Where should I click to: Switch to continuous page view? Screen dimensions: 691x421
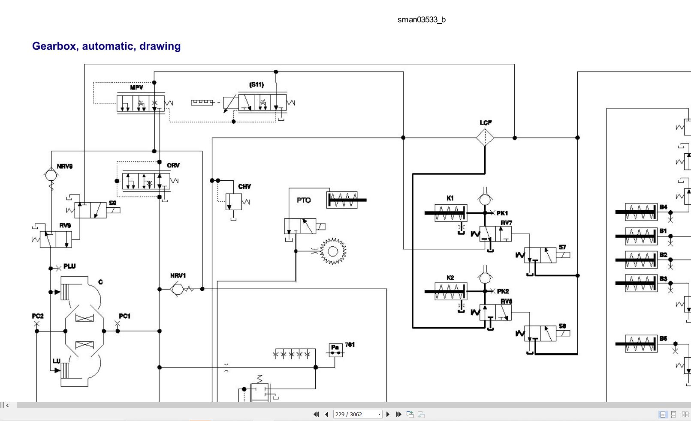point(674,414)
